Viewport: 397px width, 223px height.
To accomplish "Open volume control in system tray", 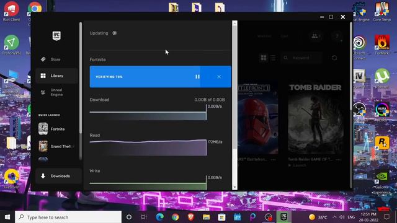I will click(x=342, y=217).
